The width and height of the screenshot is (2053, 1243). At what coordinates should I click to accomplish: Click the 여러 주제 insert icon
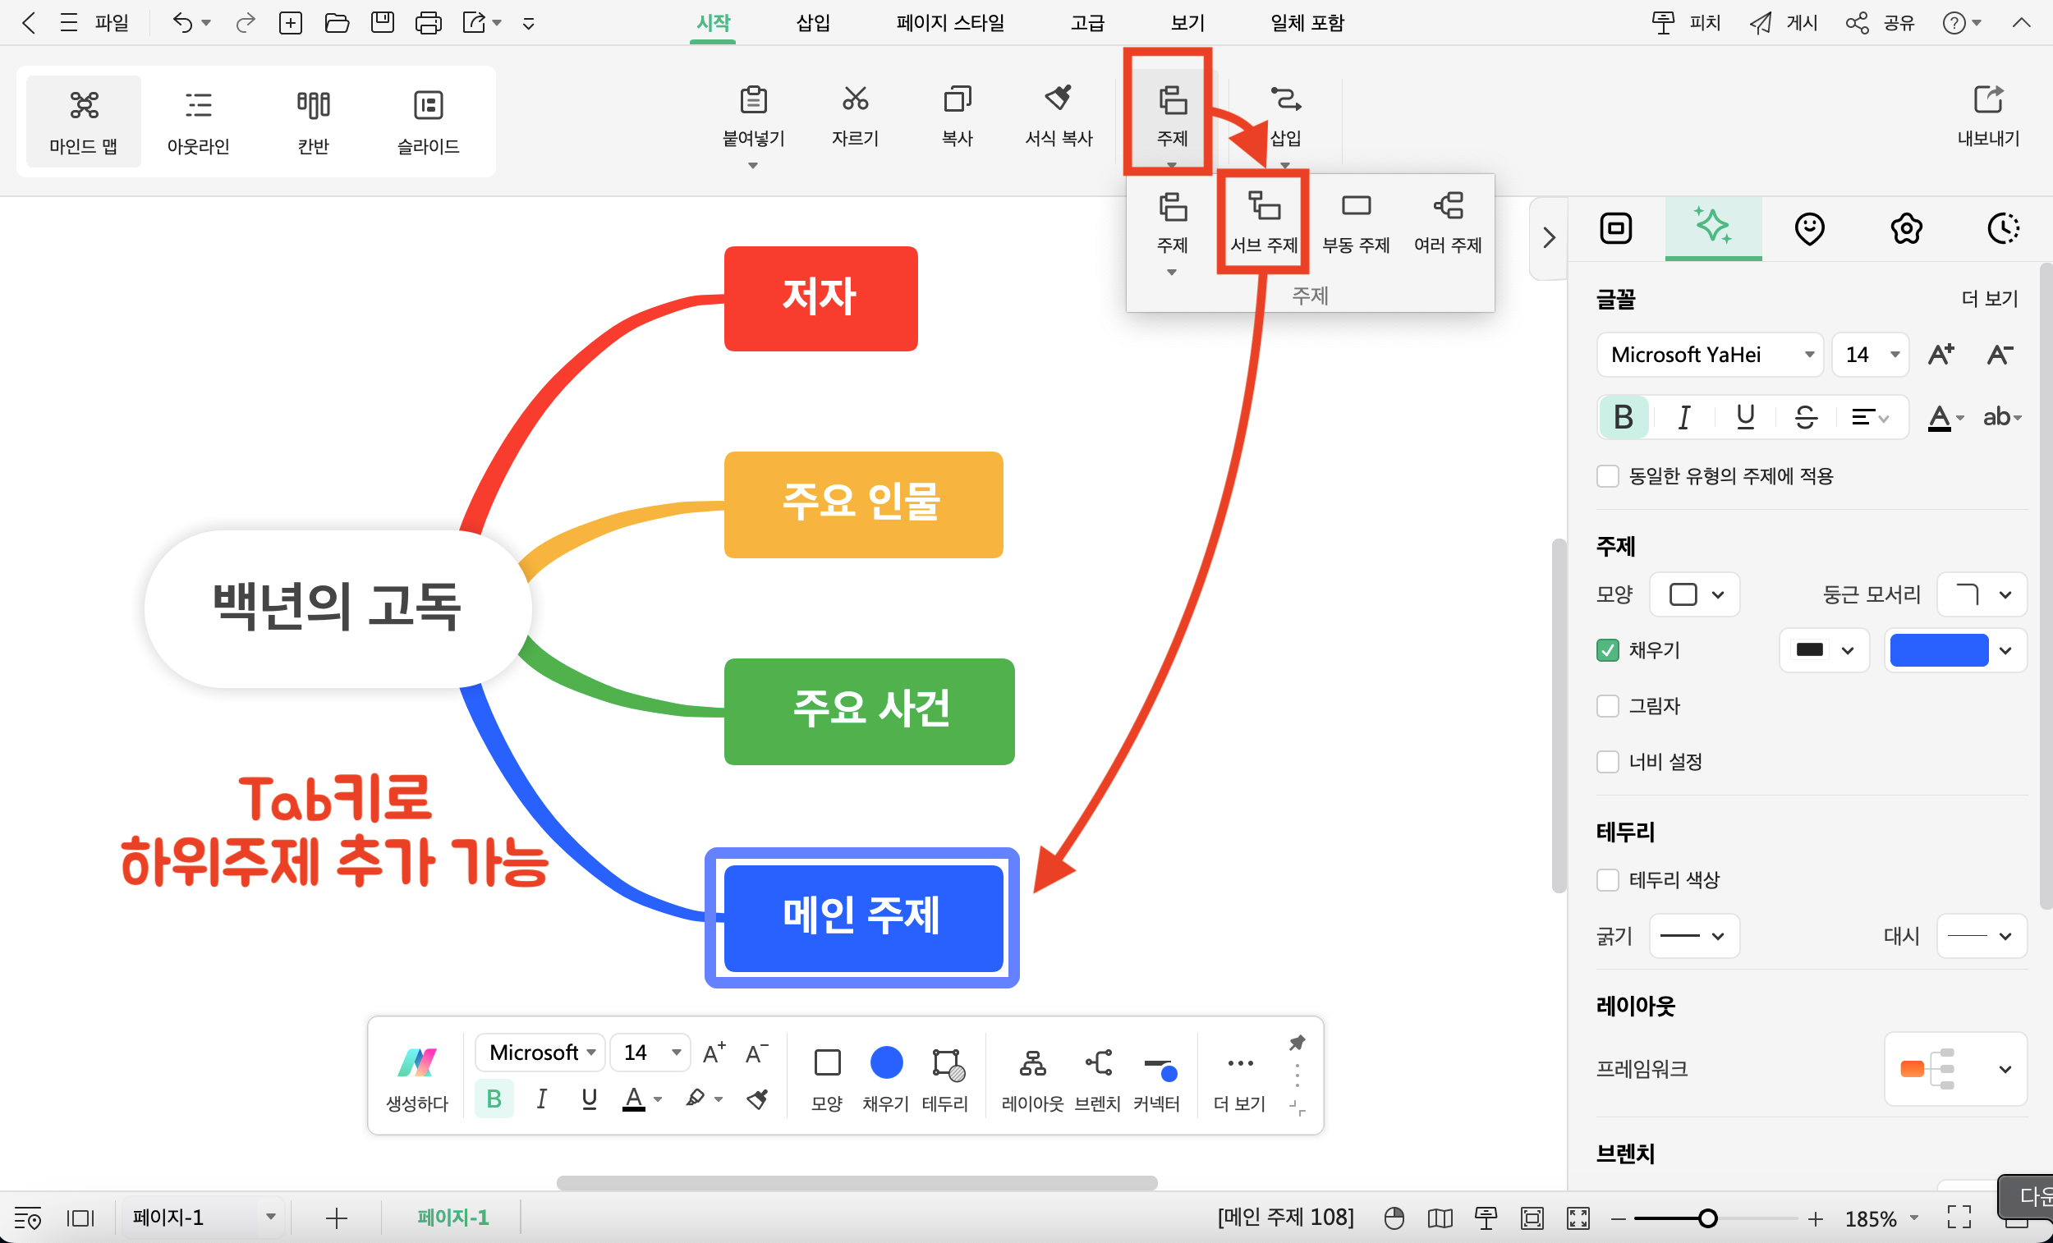point(1446,220)
